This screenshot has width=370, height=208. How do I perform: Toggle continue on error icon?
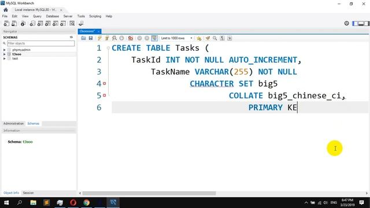(131, 38)
